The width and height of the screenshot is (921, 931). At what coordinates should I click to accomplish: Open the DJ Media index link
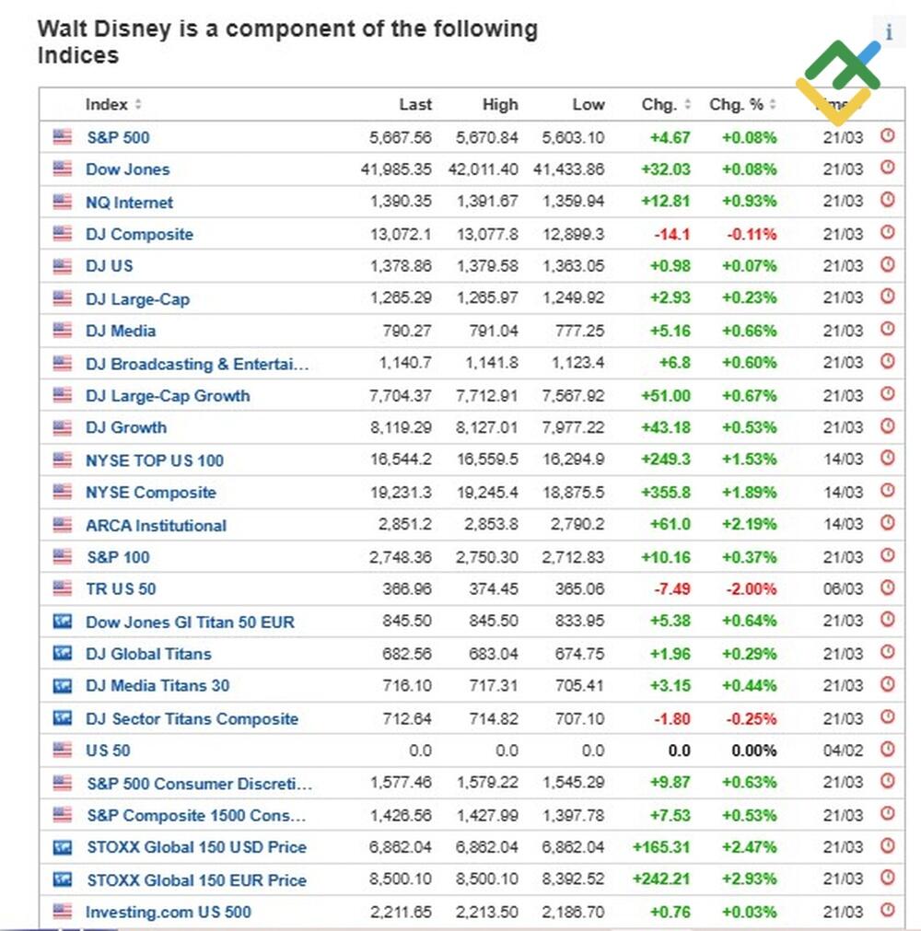click(121, 331)
